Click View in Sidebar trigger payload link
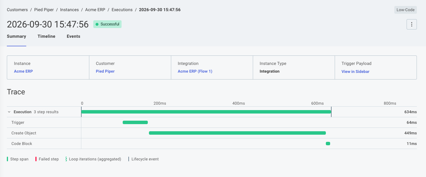Viewport: 426px width, 177px height. (x=356, y=71)
